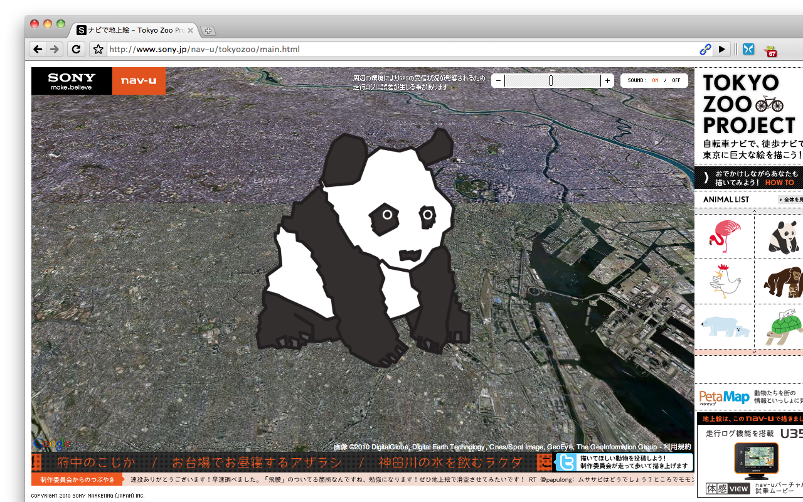Screen dimensions: 803x502
Task: Click the 全体を見る button beside Animal List
Action: click(790, 200)
